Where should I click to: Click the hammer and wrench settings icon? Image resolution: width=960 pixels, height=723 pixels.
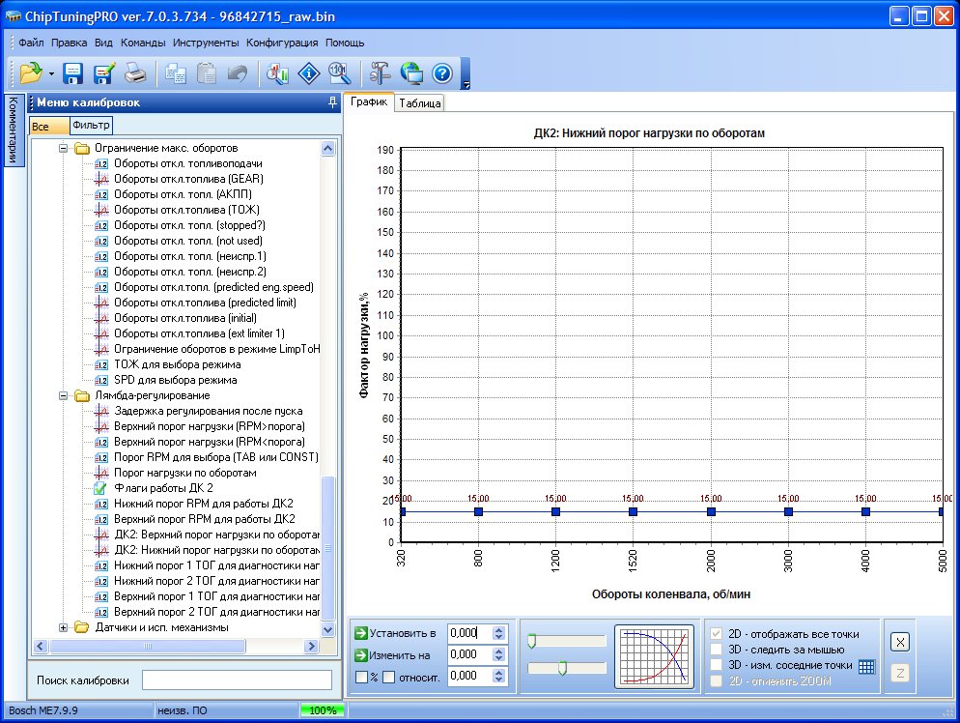(x=381, y=72)
